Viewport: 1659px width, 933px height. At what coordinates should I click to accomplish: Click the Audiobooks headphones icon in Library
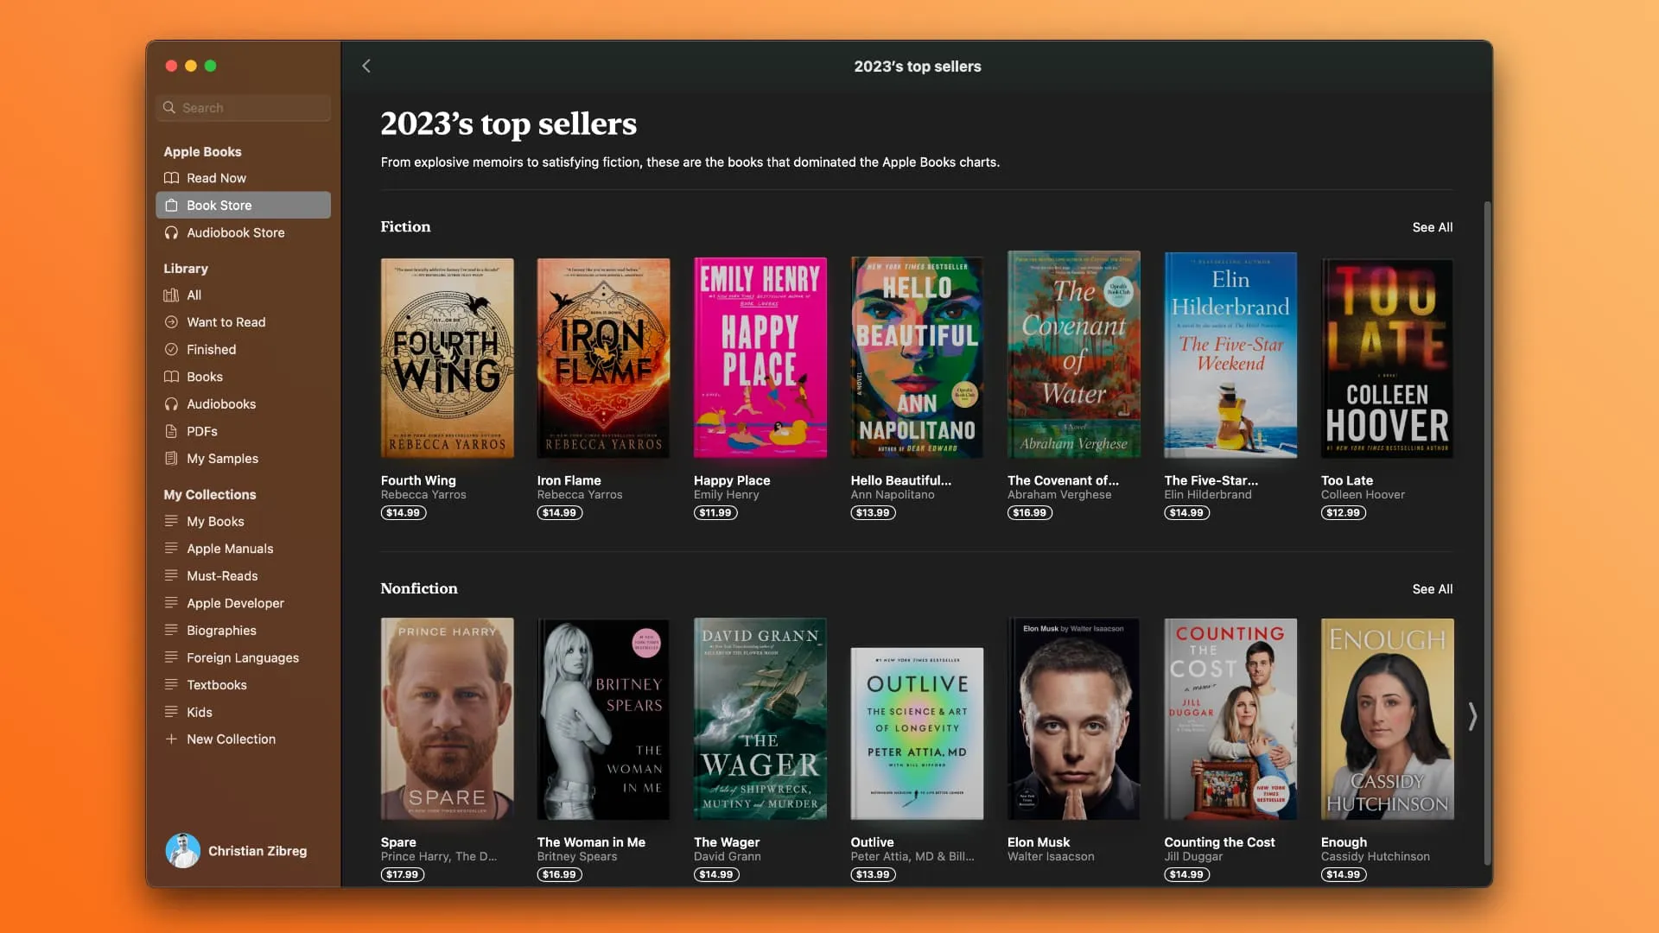point(171,404)
